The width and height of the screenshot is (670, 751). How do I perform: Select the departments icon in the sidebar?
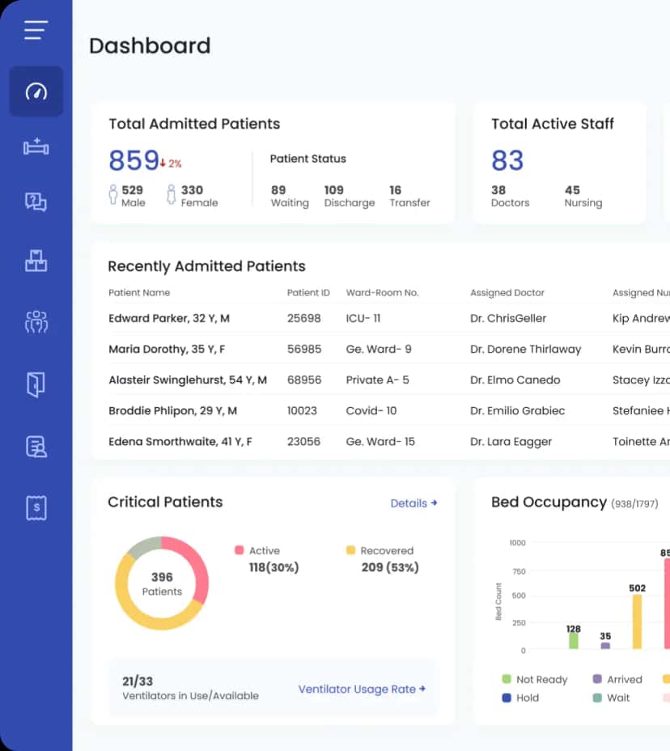pos(36,261)
